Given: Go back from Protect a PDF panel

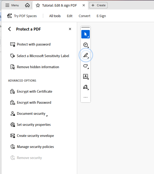Looking at the screenshot, I should coord(9,29).
